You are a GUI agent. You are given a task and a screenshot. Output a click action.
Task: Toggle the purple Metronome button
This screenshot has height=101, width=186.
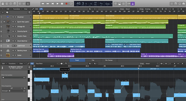click(133, 4)
